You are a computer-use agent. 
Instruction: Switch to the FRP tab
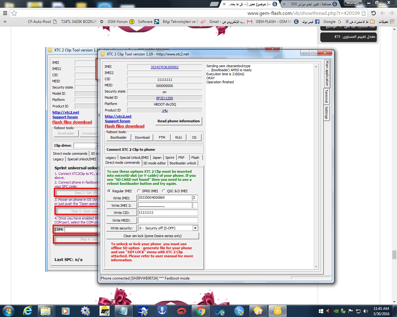[181, 158]
